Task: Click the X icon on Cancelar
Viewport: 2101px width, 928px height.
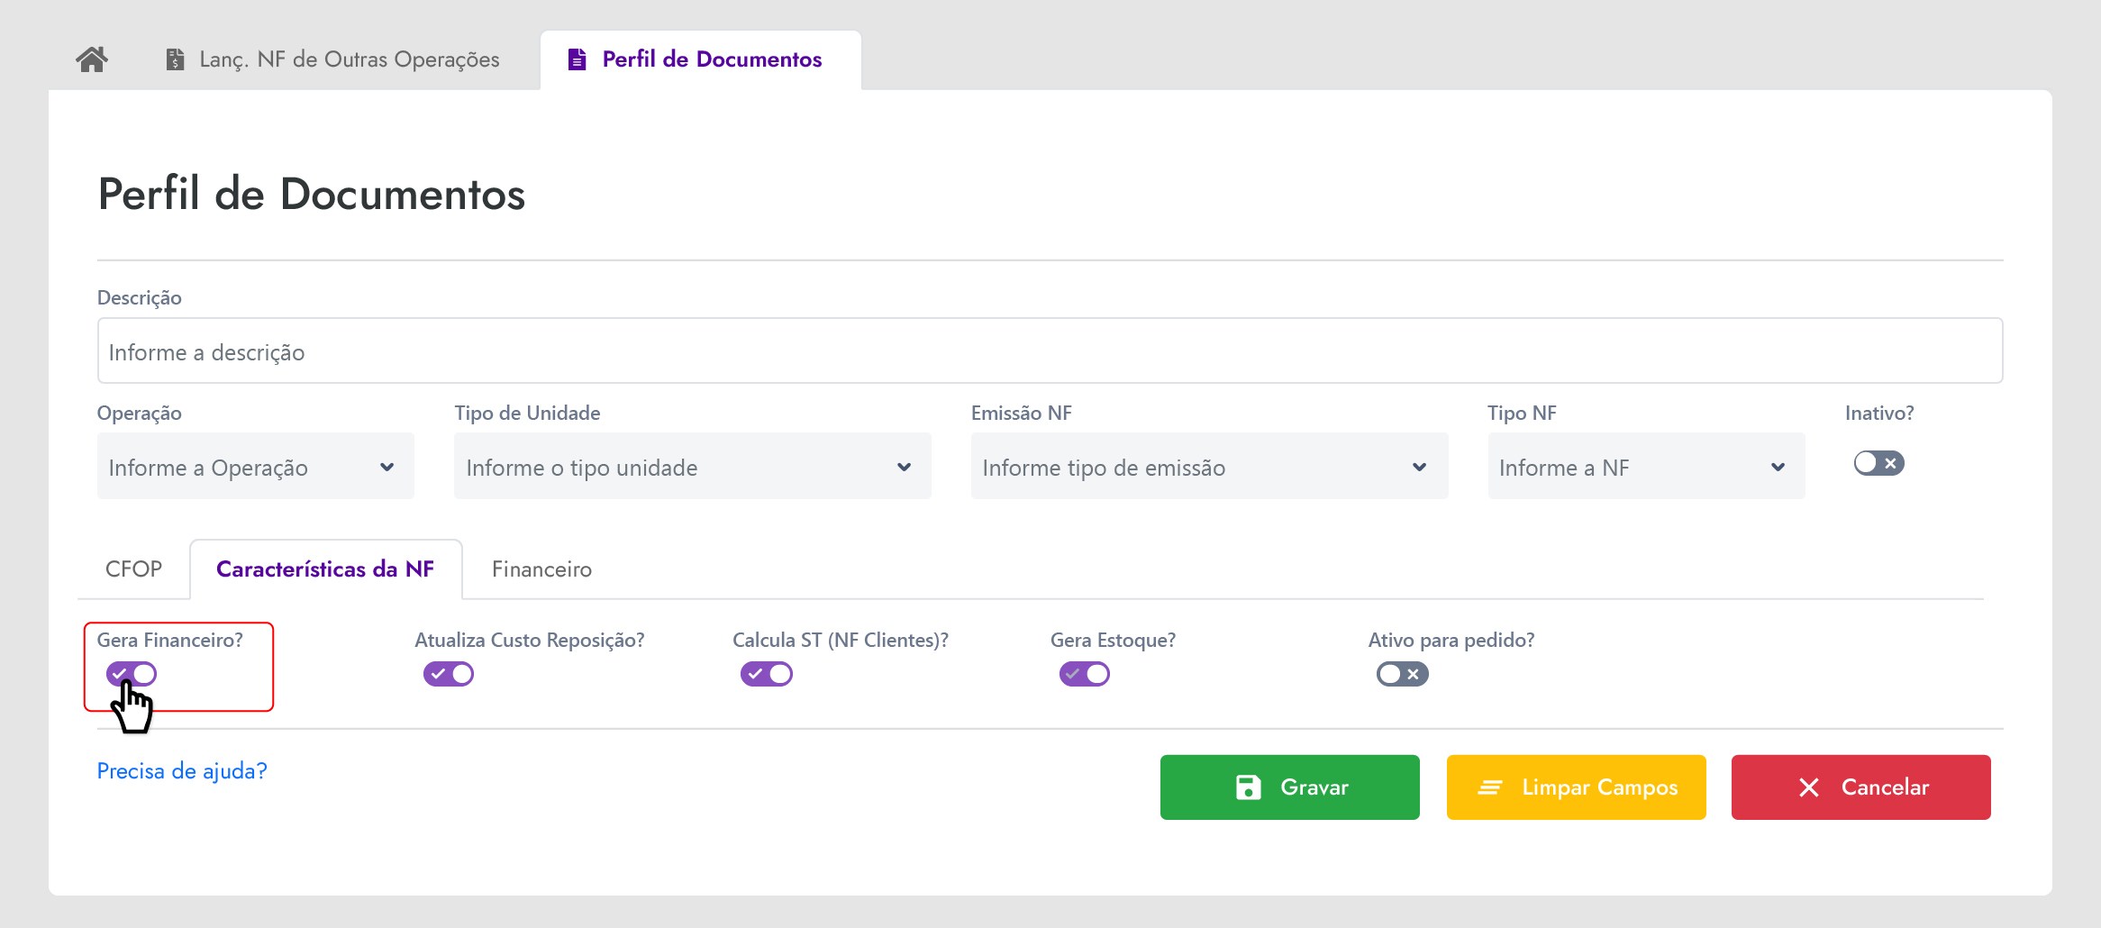Action: (1808, 787)
